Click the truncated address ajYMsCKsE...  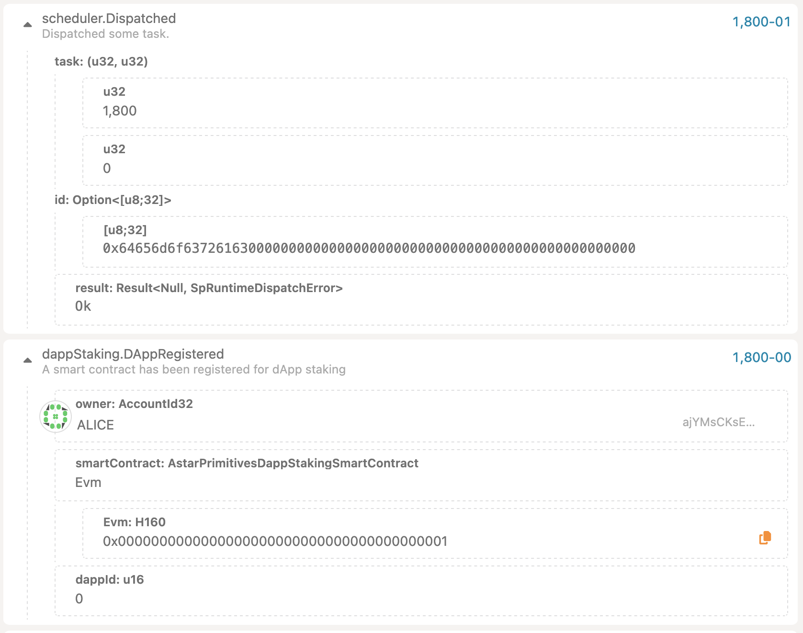point(718,422)
